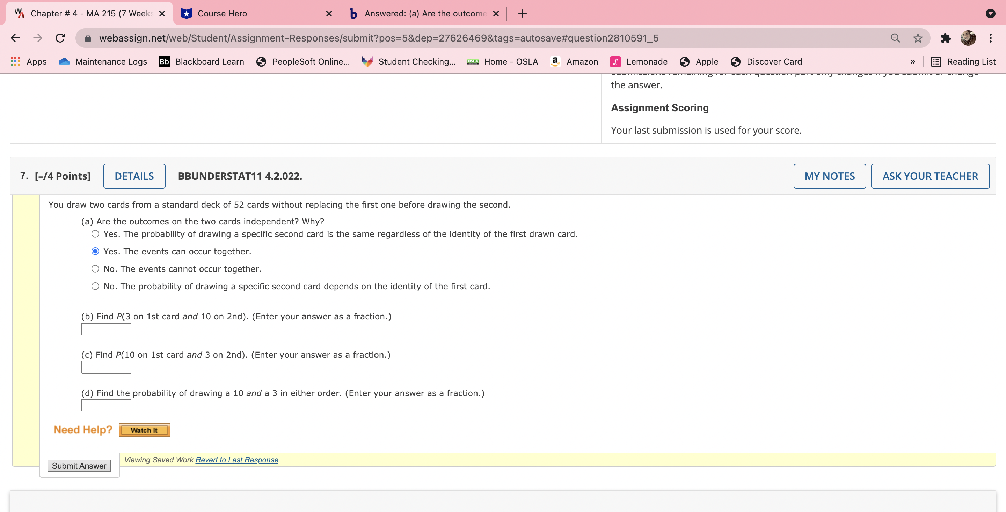Expand the hidden bookmarks overflow chevron

pyautogui.click(x=913, y=61)
